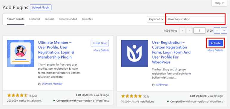Click the current page number field
The image size is (230, 109).
[x=199, y=31]
